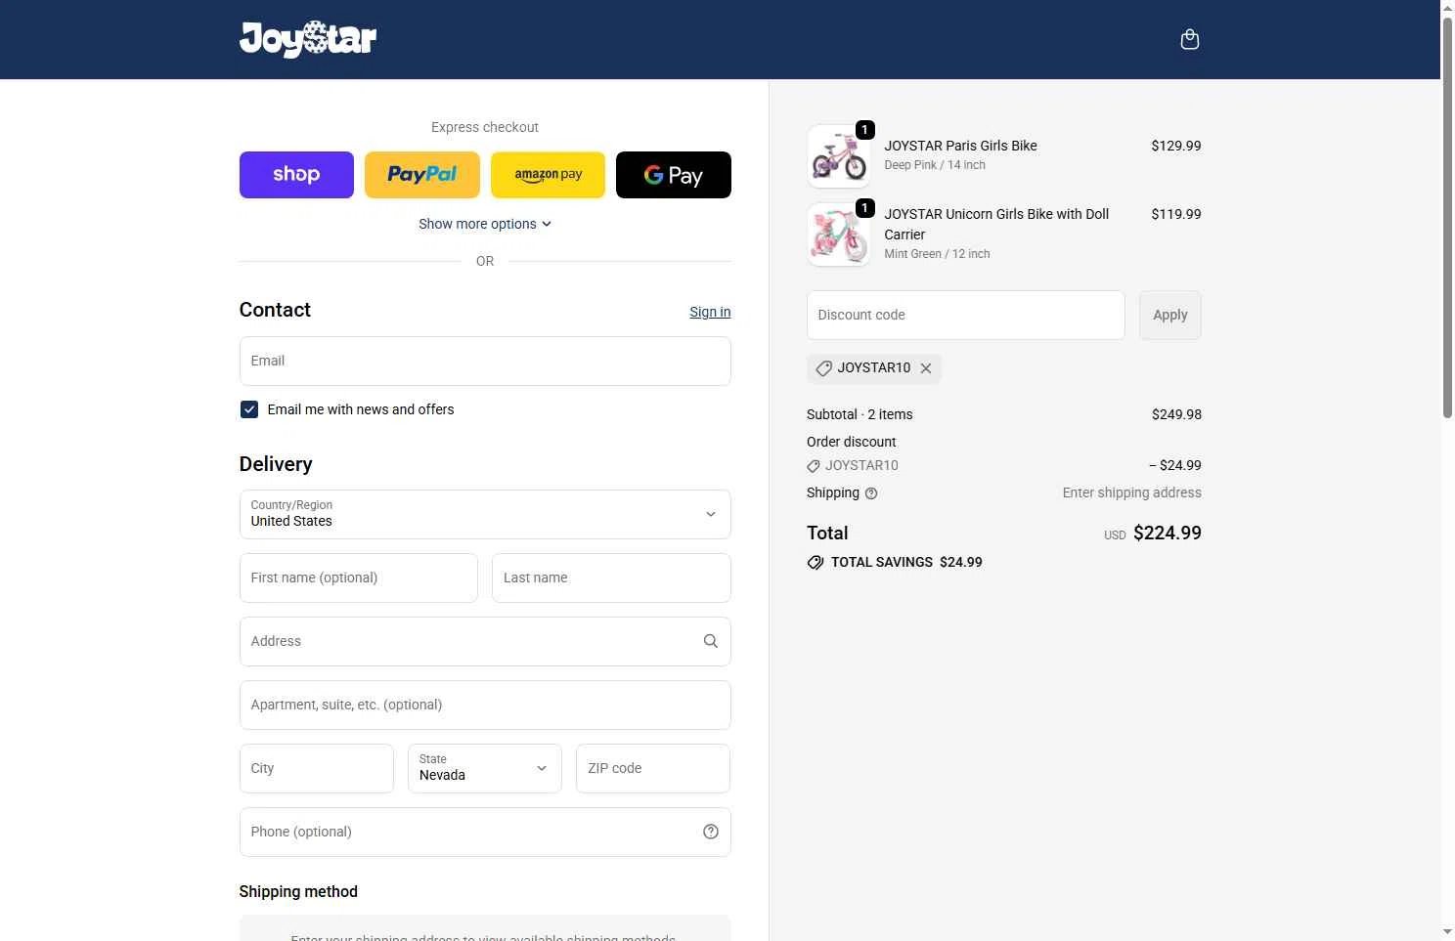Choose Amazon Pay express checkout
Screen dimensions: 1455x941
click(548, 175)
